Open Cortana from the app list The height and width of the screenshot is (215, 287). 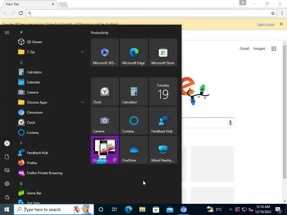(x=51, y=132)
